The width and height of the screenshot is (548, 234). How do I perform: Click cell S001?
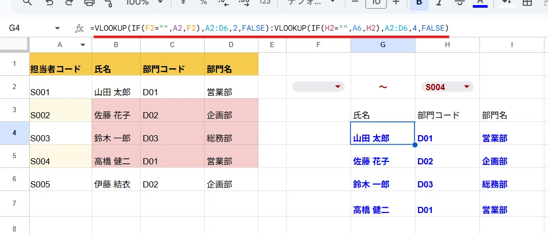click(60, 87)
